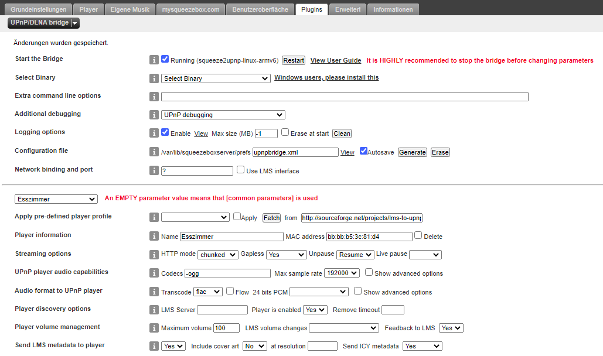Image resolution: width=603 pixels, height=356 pixels.
Task: Open info icon for Extra command line options
Action: [154, 97]
